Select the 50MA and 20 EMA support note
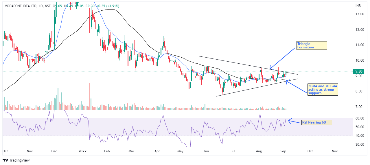370x165 pixels. tap(323, 90)
